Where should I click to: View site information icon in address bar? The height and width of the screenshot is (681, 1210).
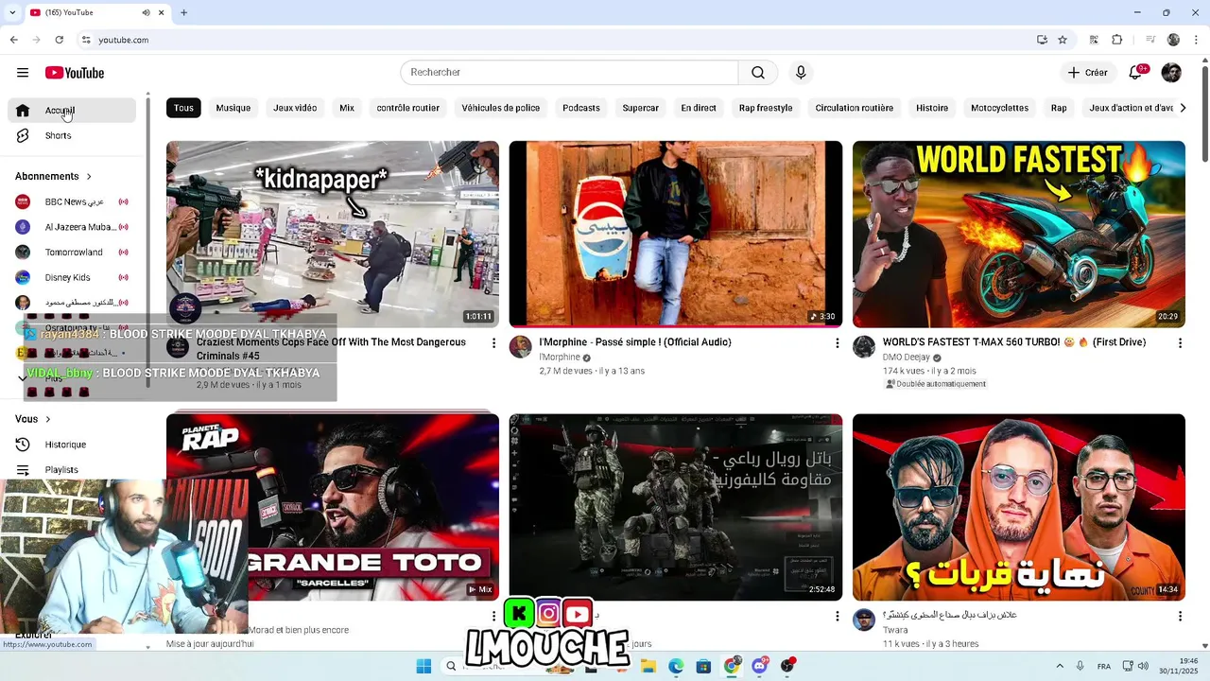click(86, 40)
